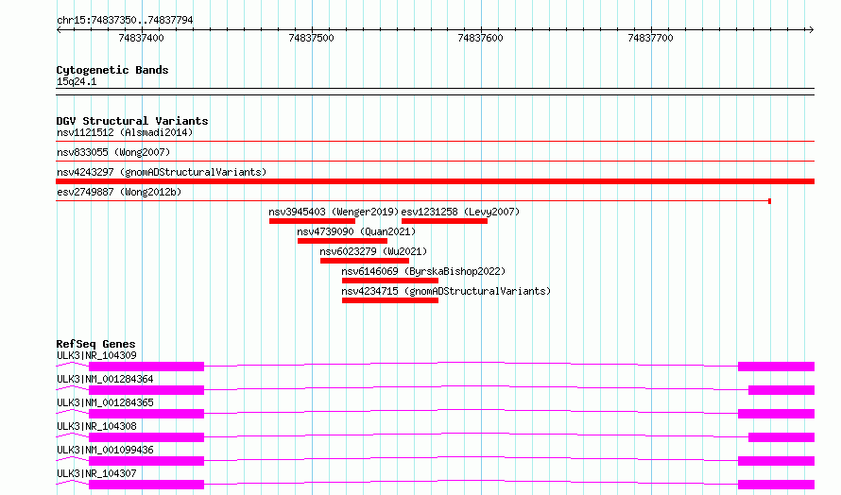Click the RefSeq Genes track title

point(95,344)
